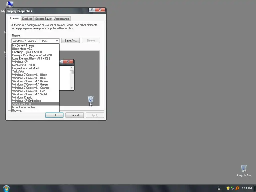The image size is (256, 192).
Task: Select Windows 7 Colors v1.1 Brown
Action: coord(35,81)
